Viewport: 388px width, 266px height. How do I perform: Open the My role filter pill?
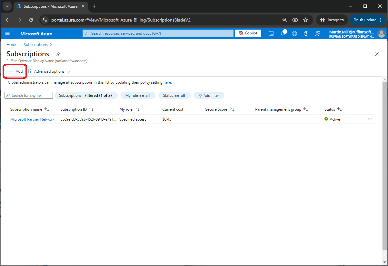(137, 96)
